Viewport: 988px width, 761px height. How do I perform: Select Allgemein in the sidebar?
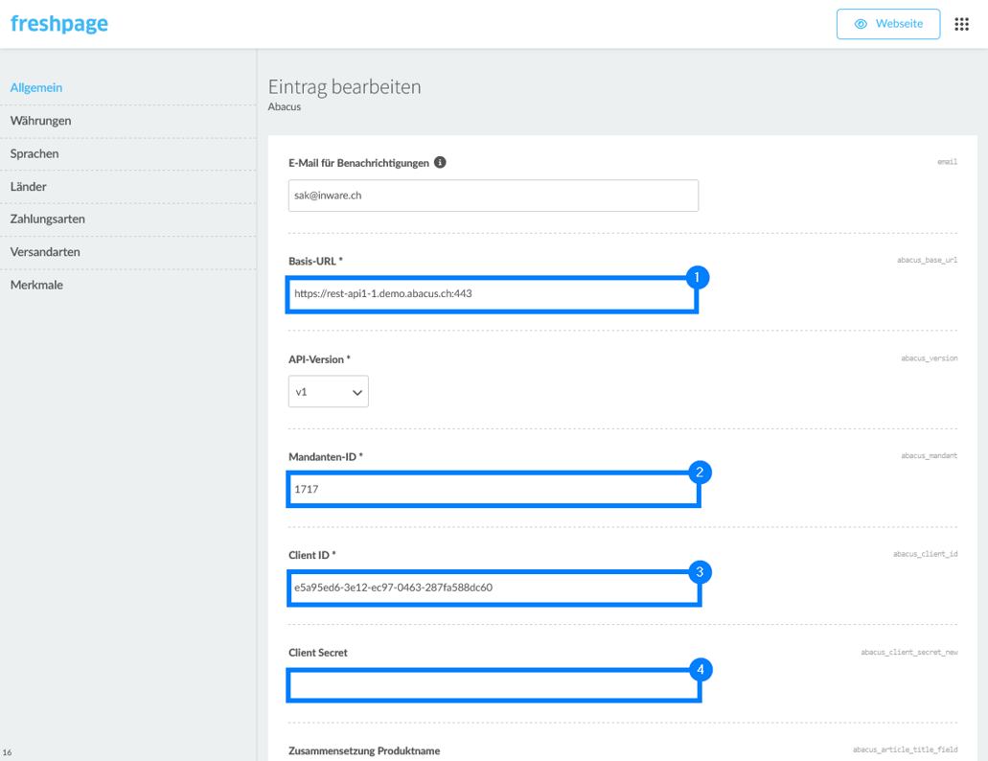point(36,88)
